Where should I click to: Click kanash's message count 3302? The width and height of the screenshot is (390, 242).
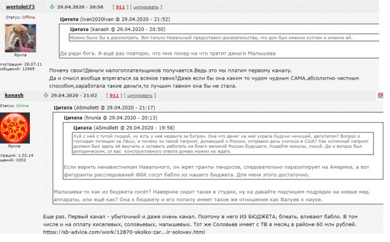21,160
